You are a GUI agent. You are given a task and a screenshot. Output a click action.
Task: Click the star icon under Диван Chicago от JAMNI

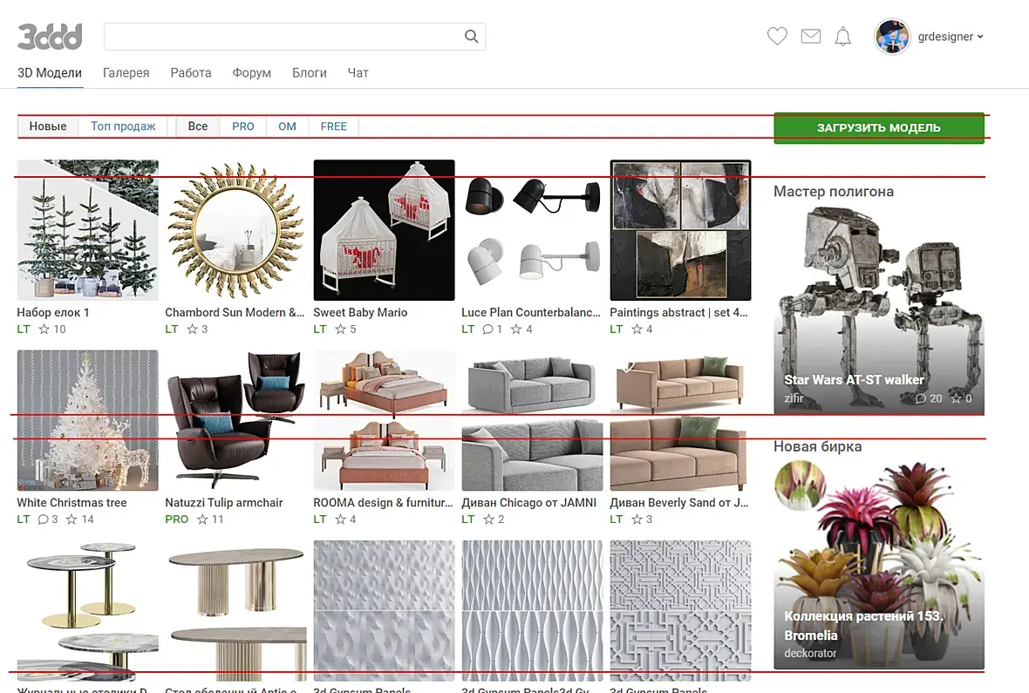click(x=488, y=519)
